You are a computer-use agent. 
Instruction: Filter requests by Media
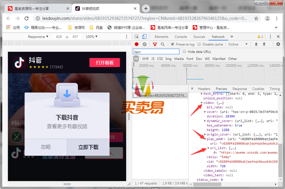click(179, 59)
